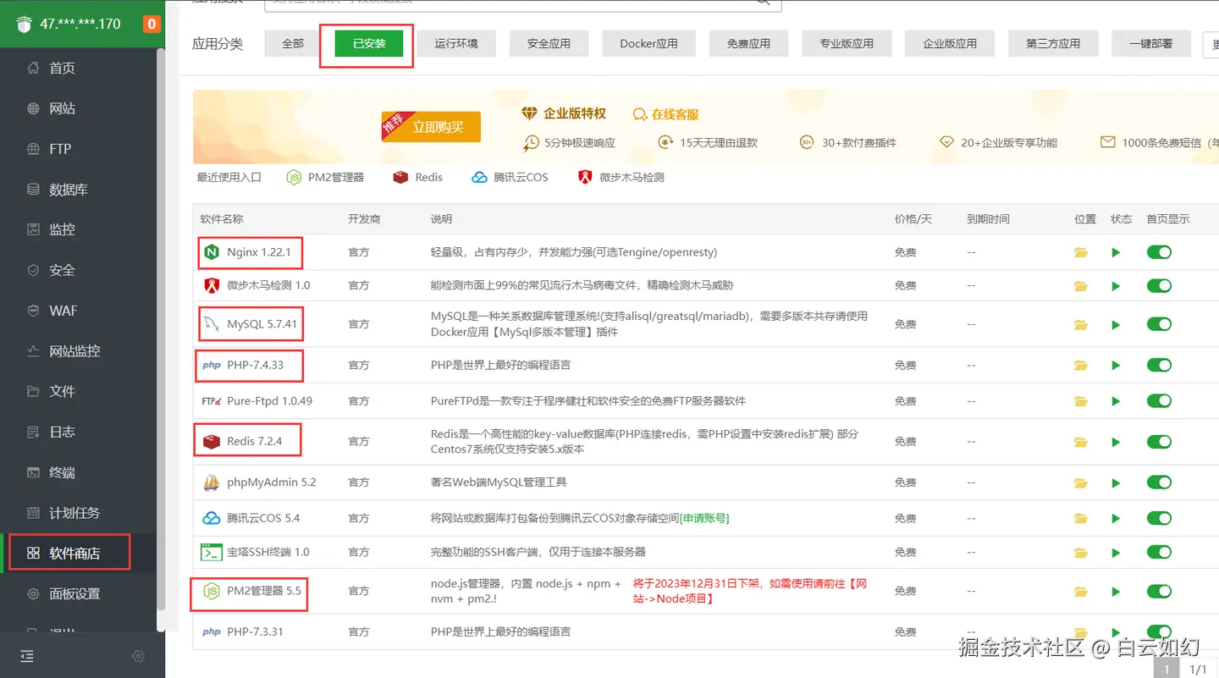Image resolution: width=1219 pixels, height=678 pixels.
Task: Click the globe icon beside 网站
Action: tap(33, 108)
